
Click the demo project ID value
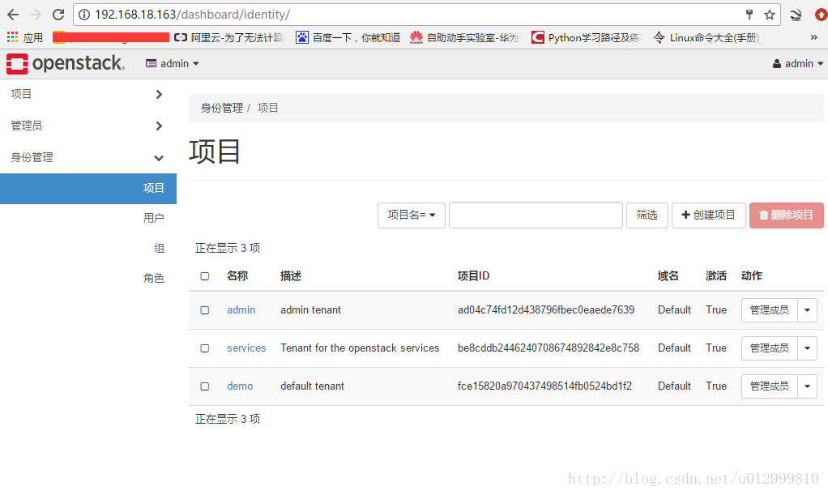(x=544, y=386)
